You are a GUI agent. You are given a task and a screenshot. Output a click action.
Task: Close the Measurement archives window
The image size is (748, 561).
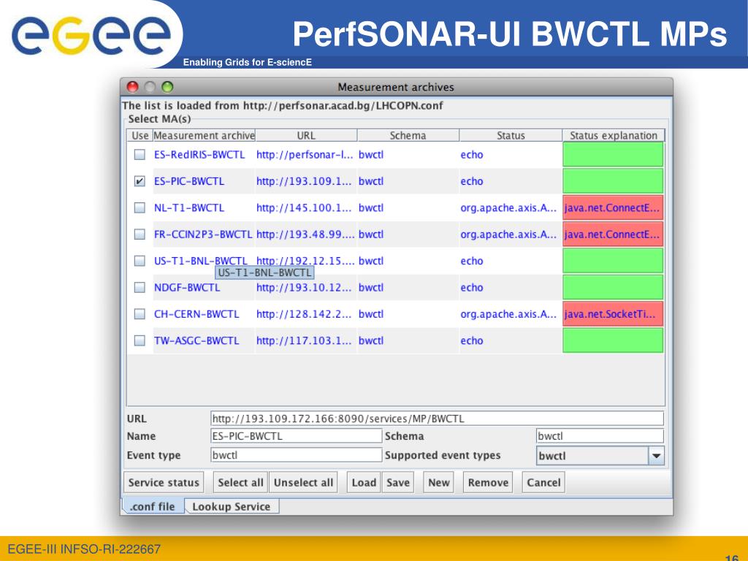(x=133, y=87)
